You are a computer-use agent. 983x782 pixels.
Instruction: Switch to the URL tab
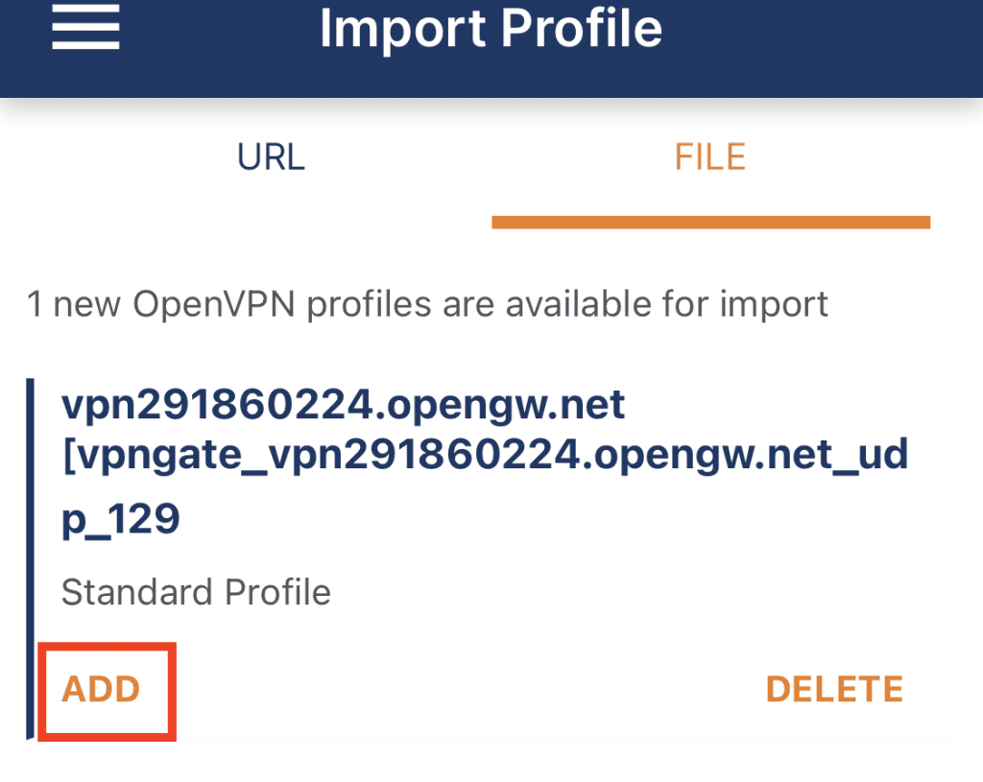click(x=271, y=156)
